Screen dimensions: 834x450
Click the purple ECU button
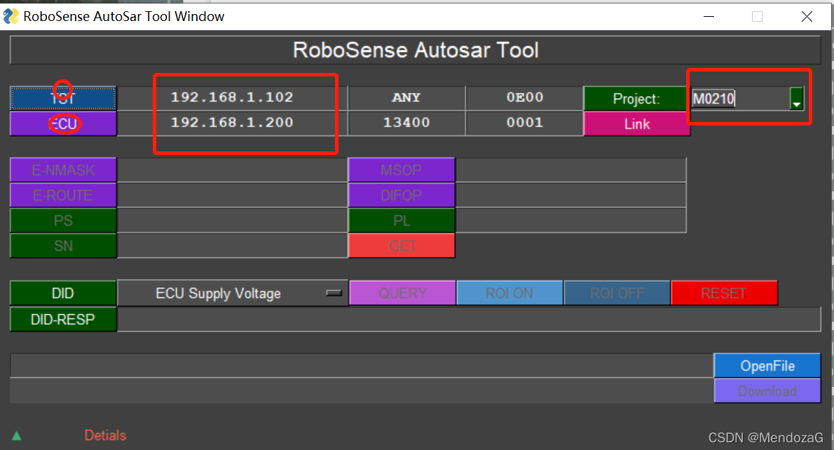point(63,123)
